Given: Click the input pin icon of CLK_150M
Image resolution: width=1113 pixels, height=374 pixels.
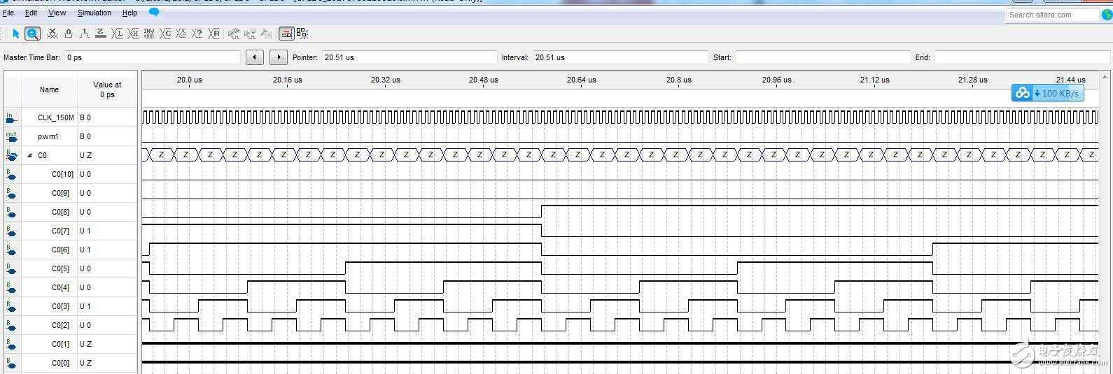Looking at the screenshot, I should (10, 117).
